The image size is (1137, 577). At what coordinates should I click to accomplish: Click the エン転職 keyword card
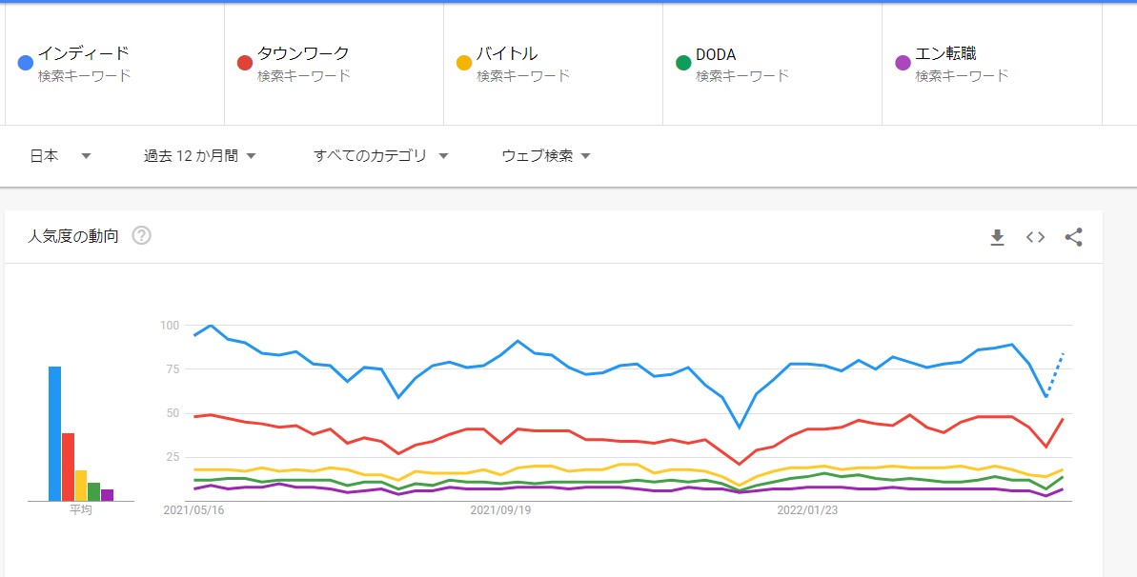click(991, 64)
